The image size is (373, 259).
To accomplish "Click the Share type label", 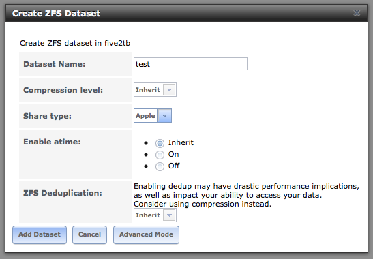I will [x=47, y=116].
